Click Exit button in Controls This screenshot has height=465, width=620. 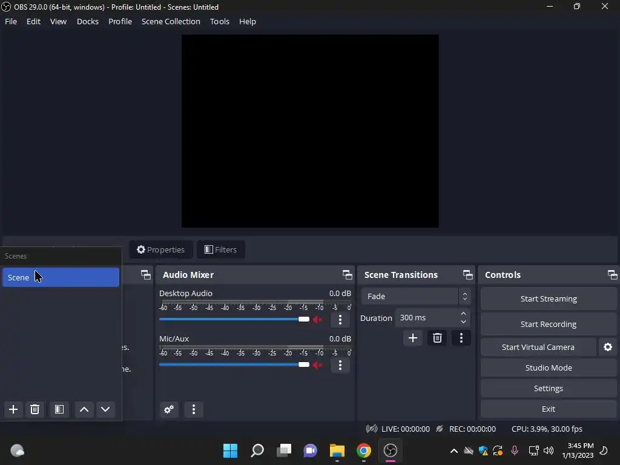549,409
